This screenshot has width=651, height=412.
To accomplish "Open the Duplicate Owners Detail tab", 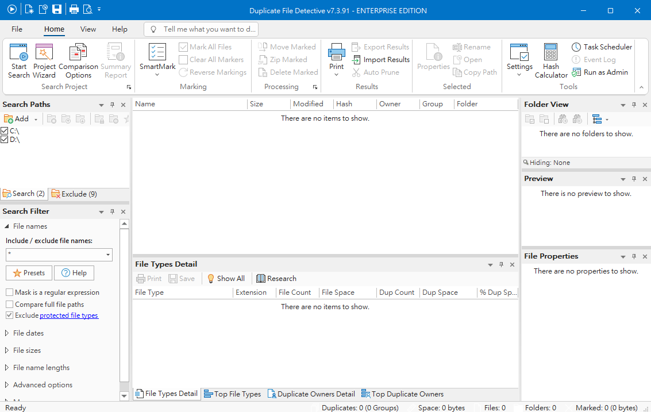I will click(311, 394).
